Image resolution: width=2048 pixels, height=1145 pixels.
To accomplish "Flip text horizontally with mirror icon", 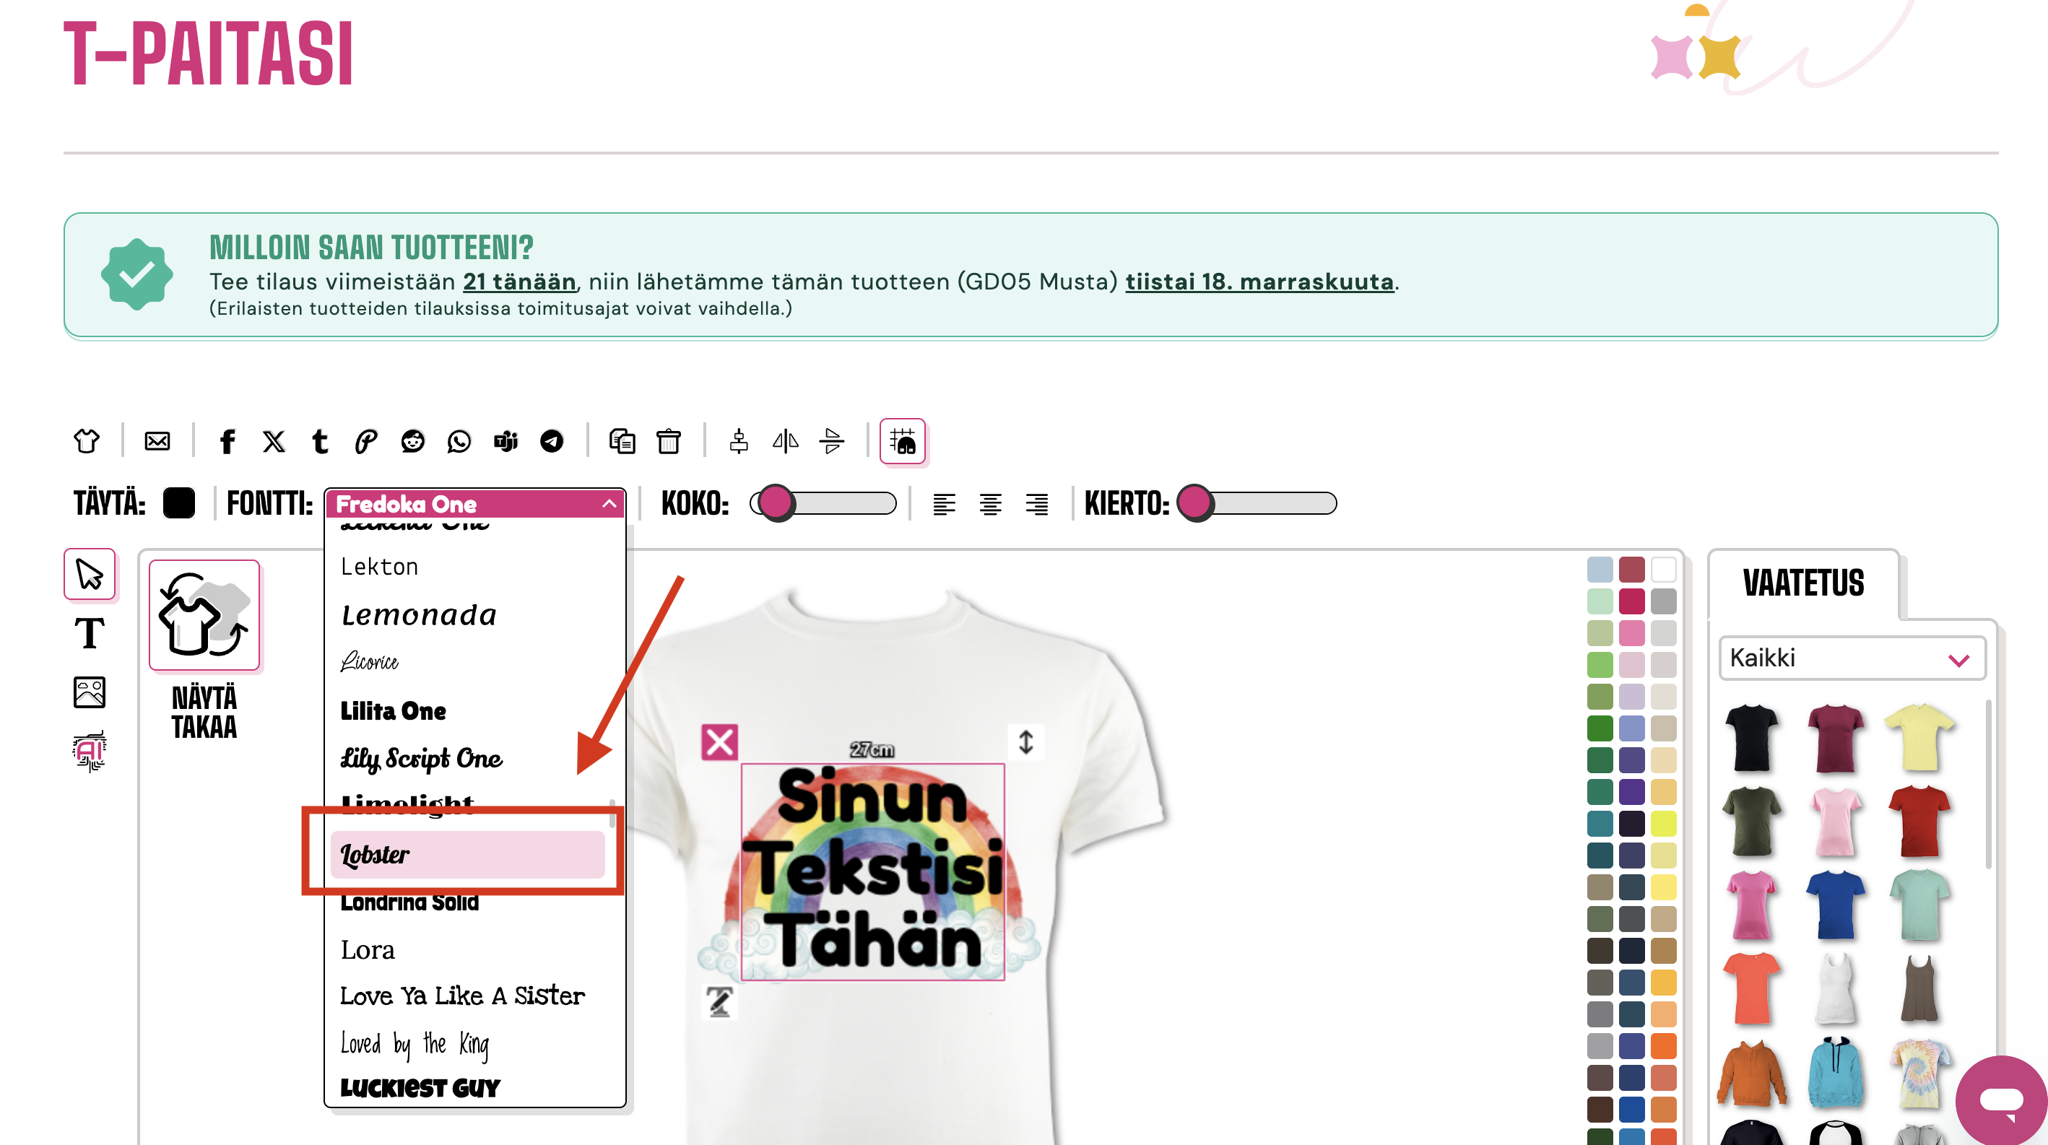I will tap(786, 441).
